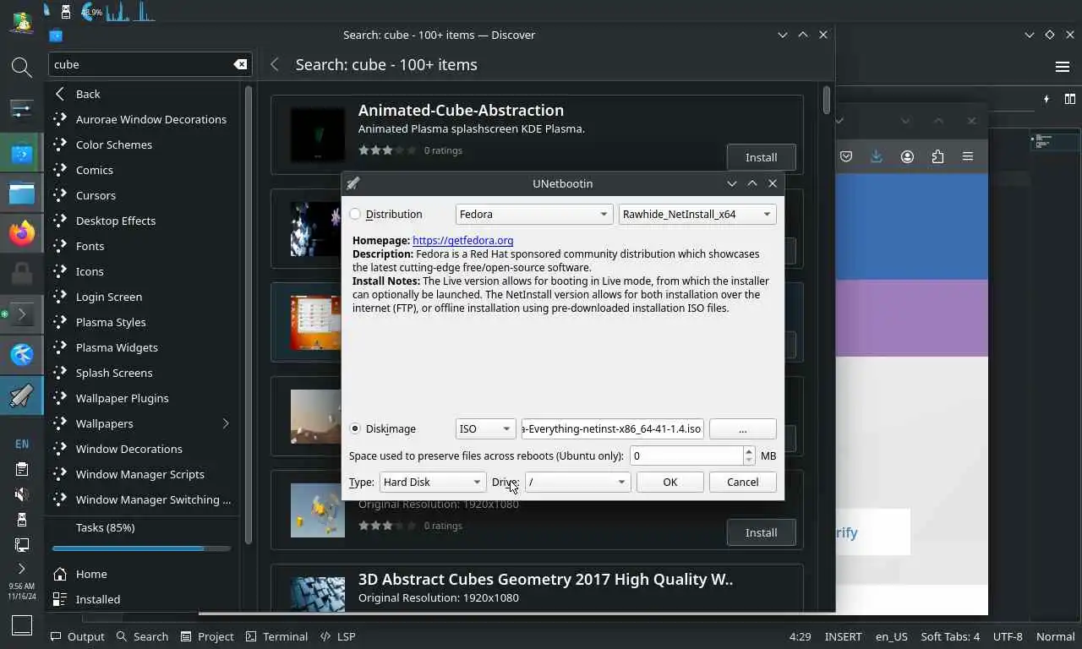Viewport: 1082px width, 649px height.
Task: Click the muted volume tray icon
Action: tap(22, 494)
